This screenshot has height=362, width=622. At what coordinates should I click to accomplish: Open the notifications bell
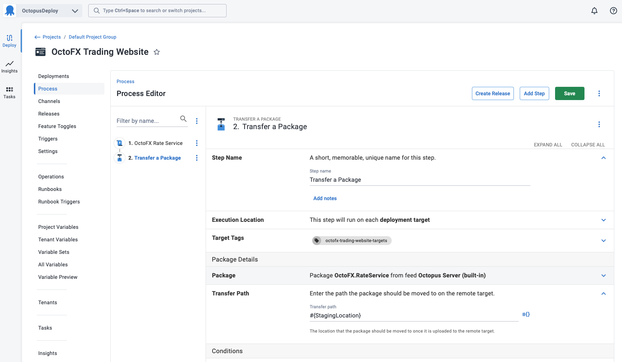click(594, 11)
